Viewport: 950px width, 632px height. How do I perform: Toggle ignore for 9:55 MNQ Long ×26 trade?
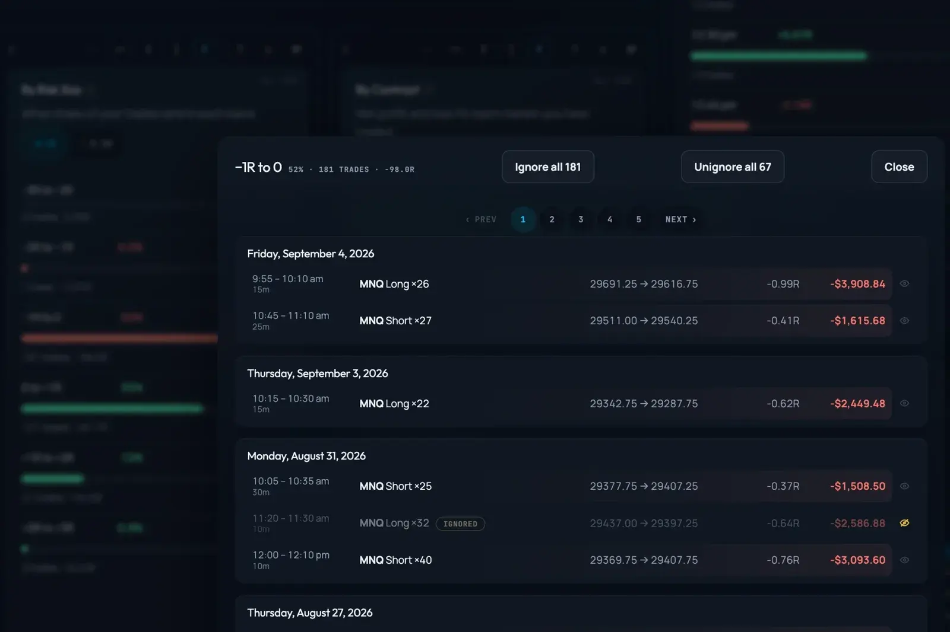click(904, 284)
